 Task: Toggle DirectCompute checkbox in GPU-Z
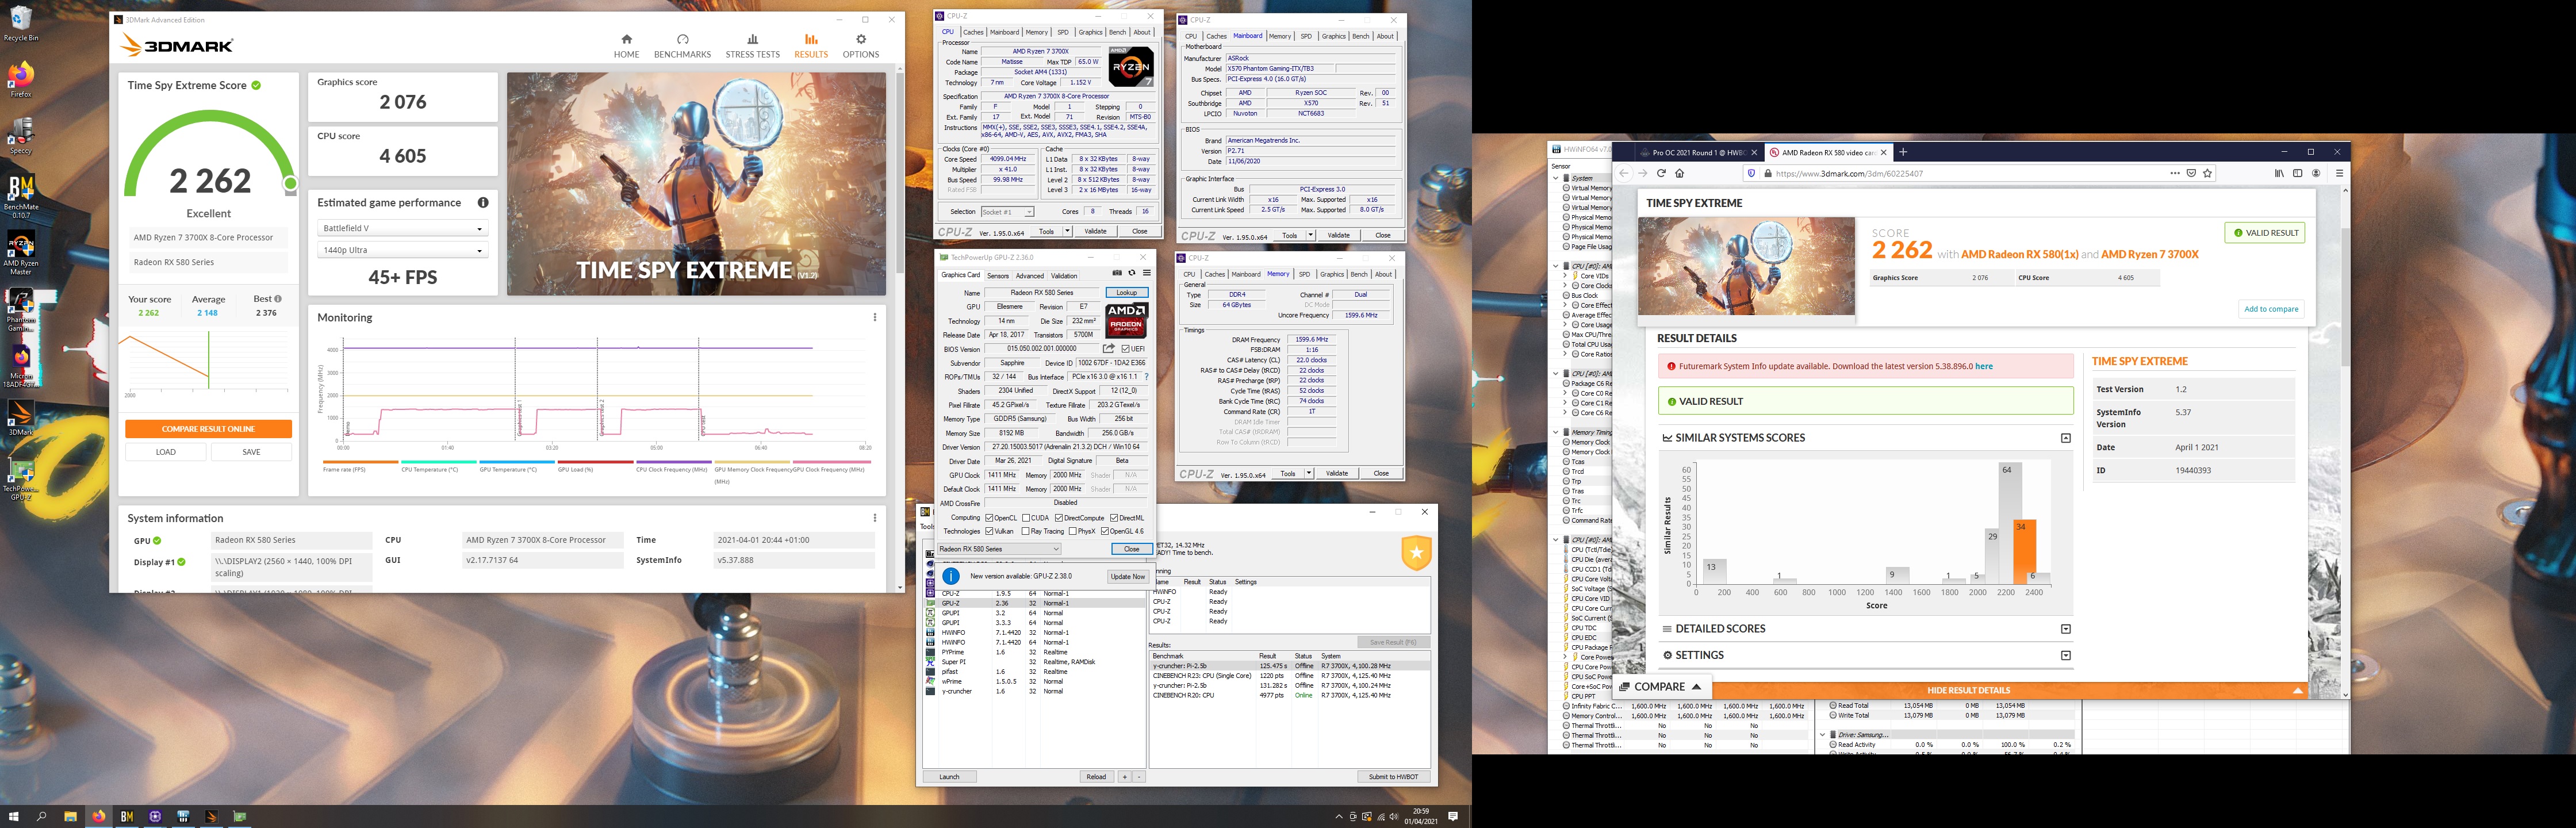[1059, 518]
